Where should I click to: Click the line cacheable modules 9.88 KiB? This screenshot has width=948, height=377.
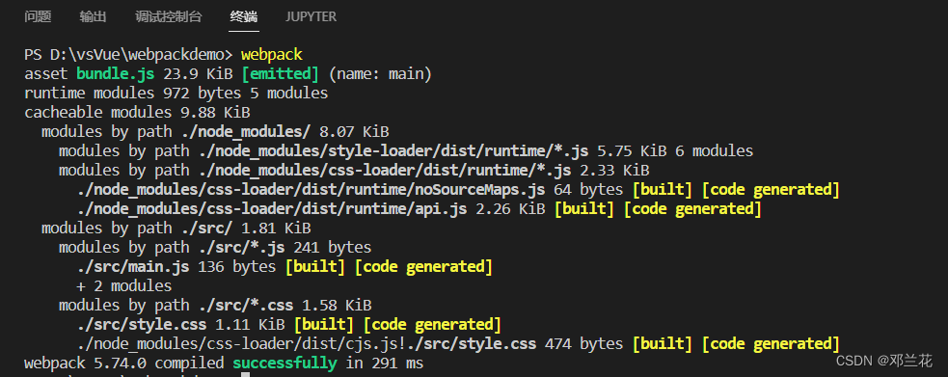[x=137, y=113]
